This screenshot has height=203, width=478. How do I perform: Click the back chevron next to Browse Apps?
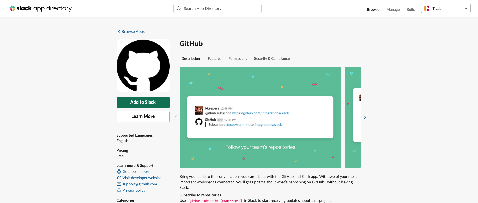pyautogui.click(x=119, y=32)
